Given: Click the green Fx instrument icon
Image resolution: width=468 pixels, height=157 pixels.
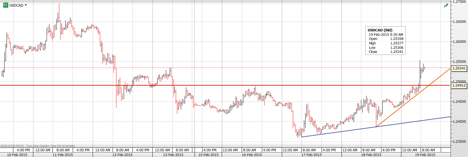Looking at the screenshot, I should (5, 5).
